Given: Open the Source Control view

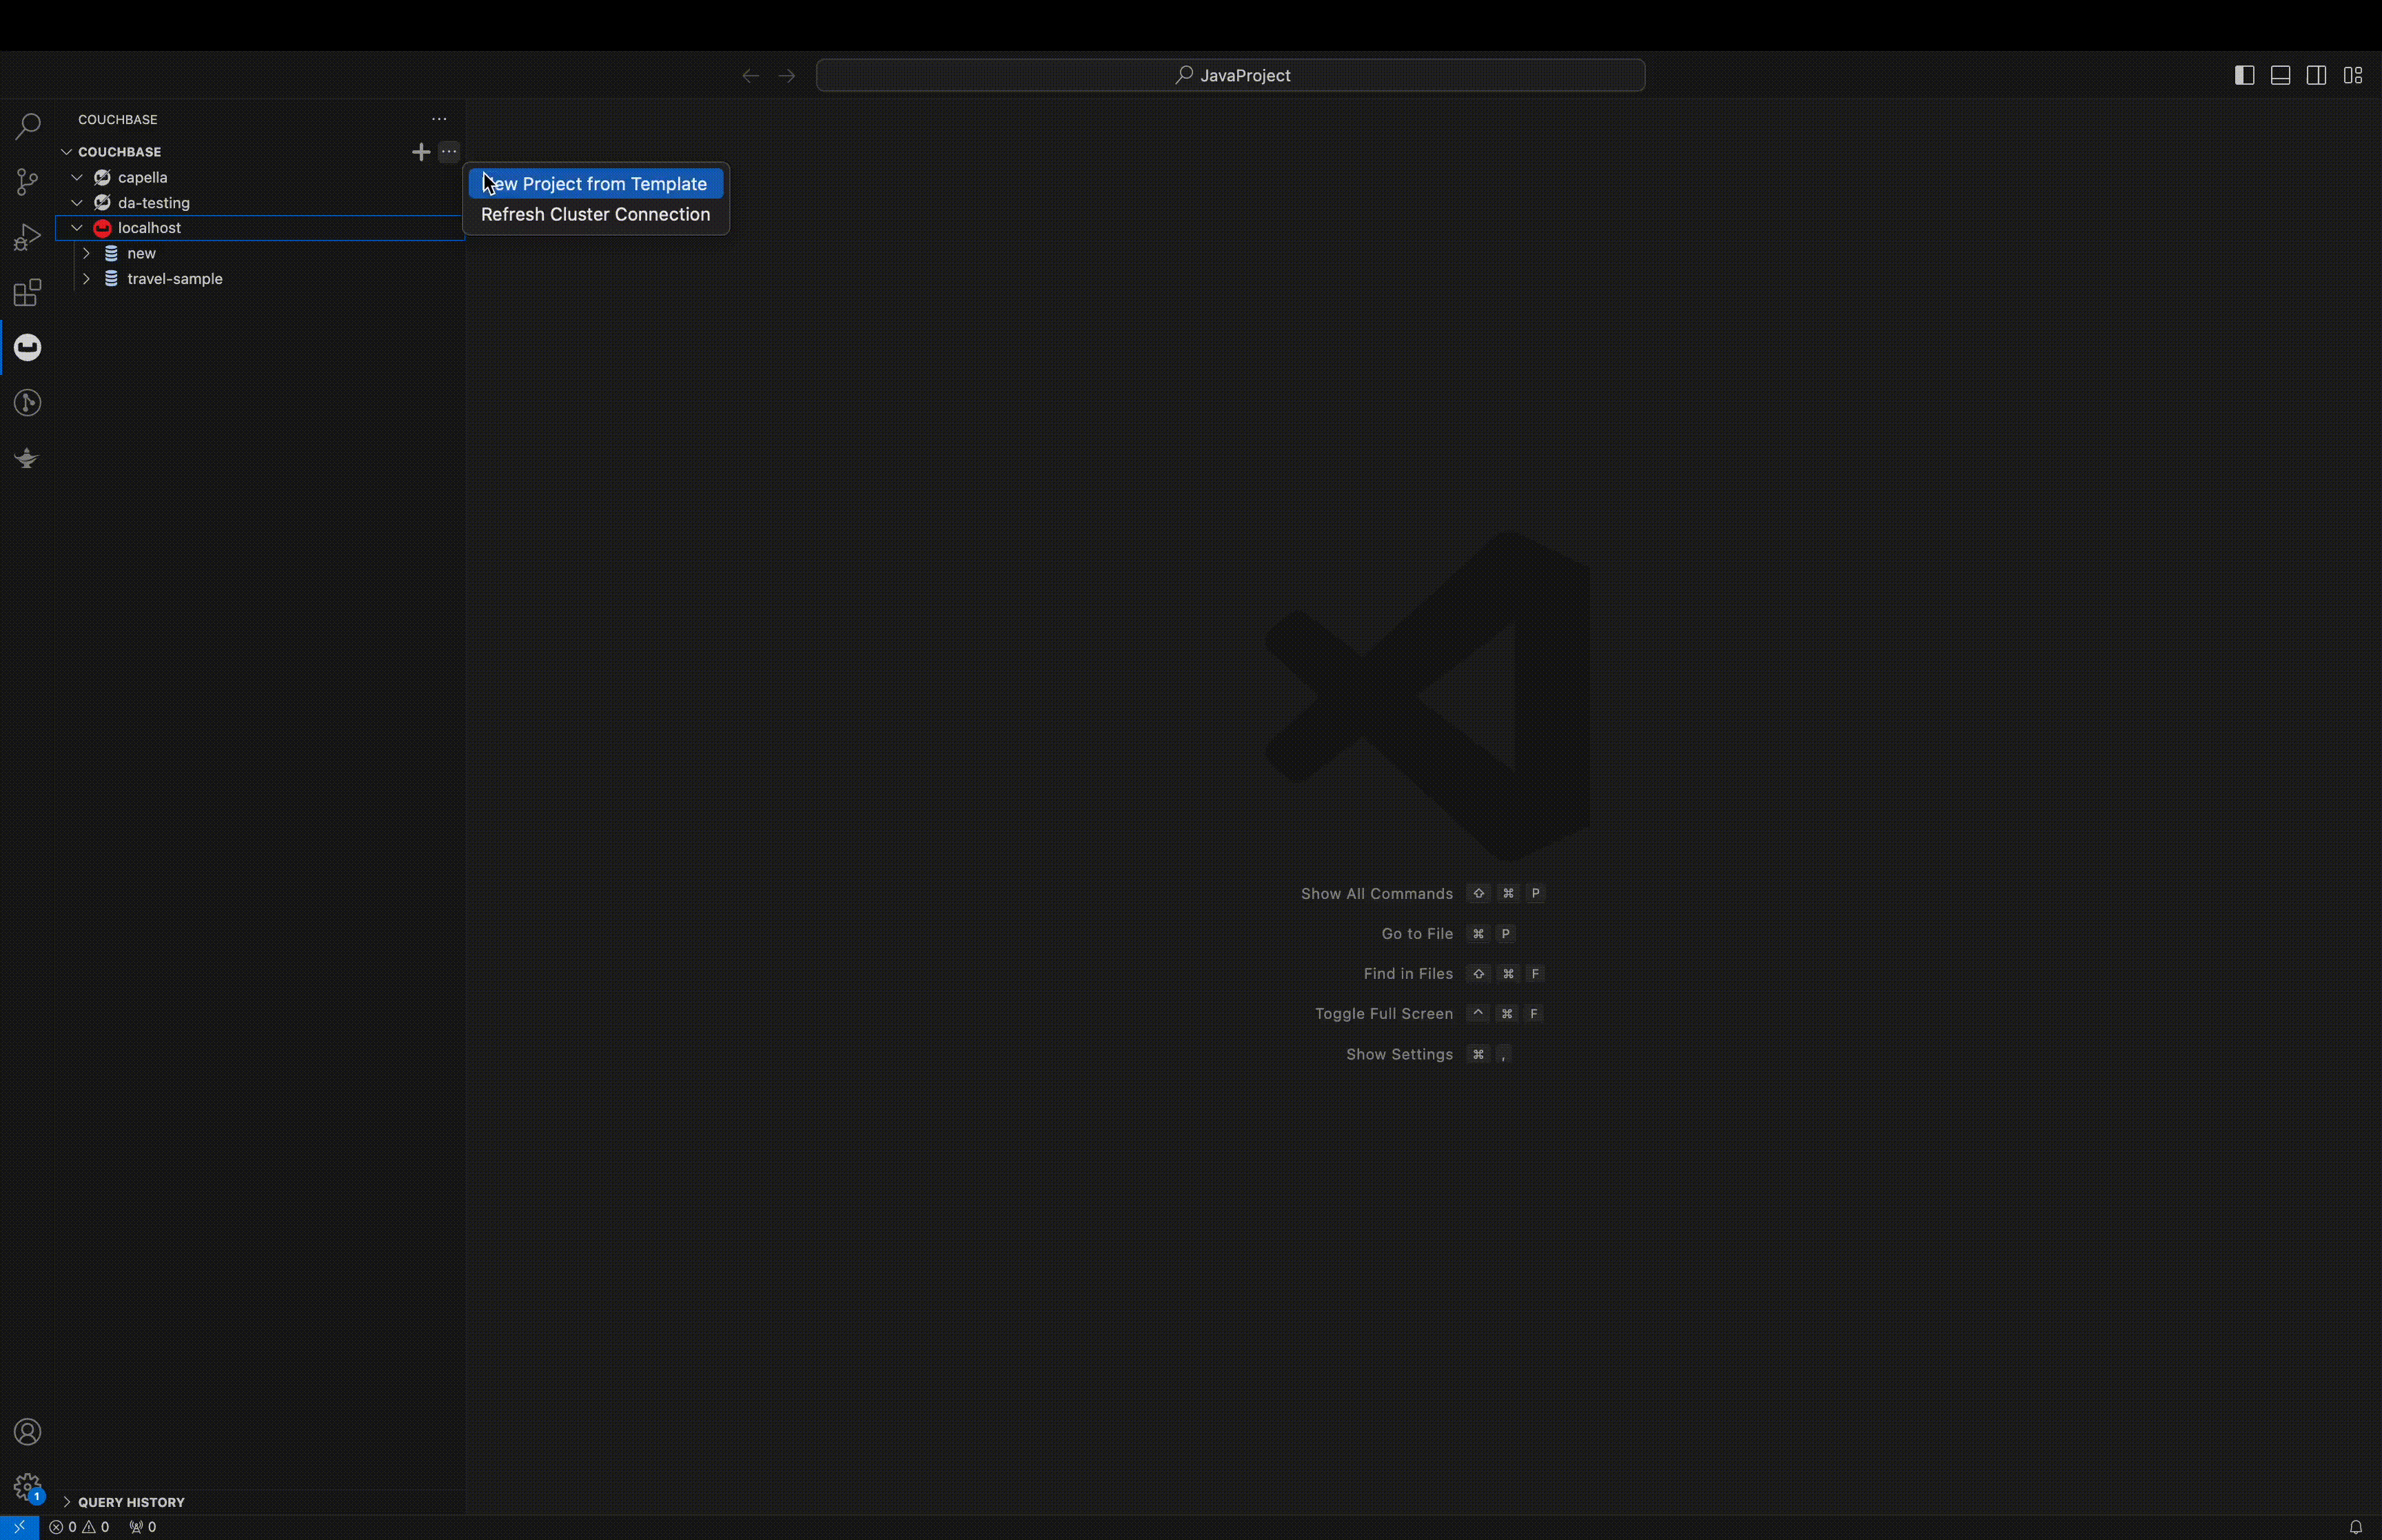Looking at the screenshot, I should (x=27, y=182).
